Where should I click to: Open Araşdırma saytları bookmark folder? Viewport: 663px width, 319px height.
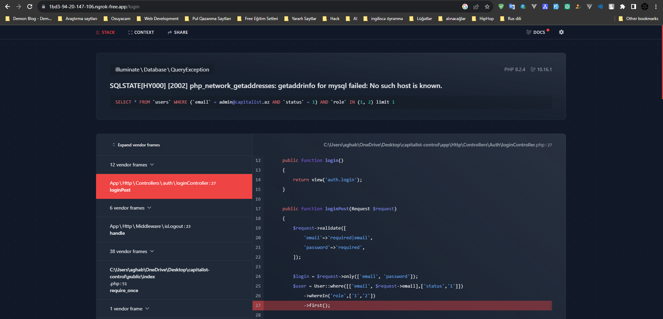pyautogui.click(x=78, y=19)
